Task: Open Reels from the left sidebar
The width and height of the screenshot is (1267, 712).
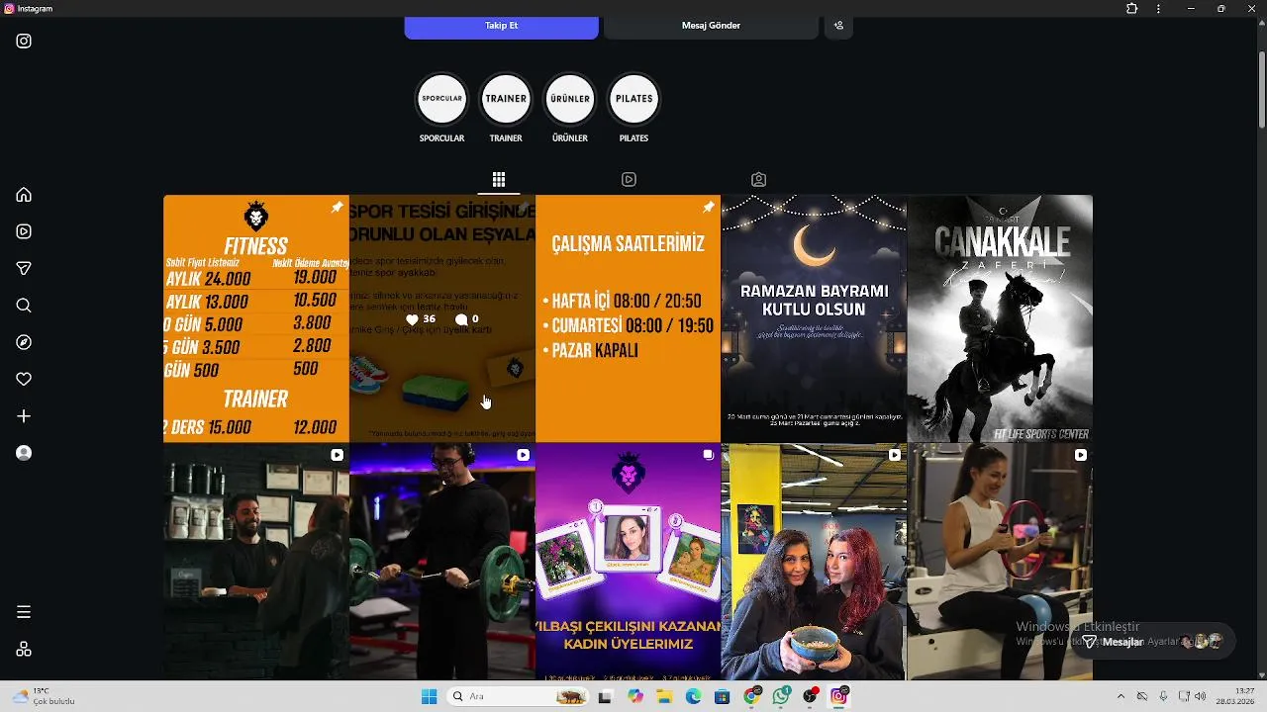Action: [24, 231]
